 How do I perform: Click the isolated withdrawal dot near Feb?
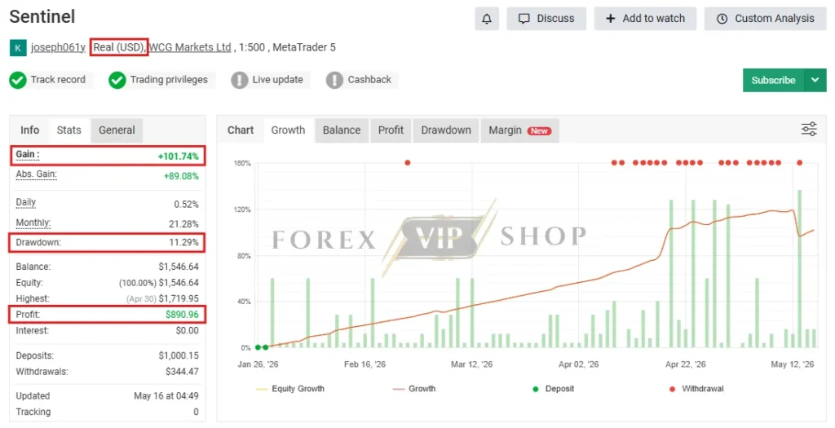[x=408, y=163]
